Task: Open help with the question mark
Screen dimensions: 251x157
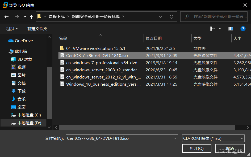Action: pyautogui.click(x=243, y=29)
